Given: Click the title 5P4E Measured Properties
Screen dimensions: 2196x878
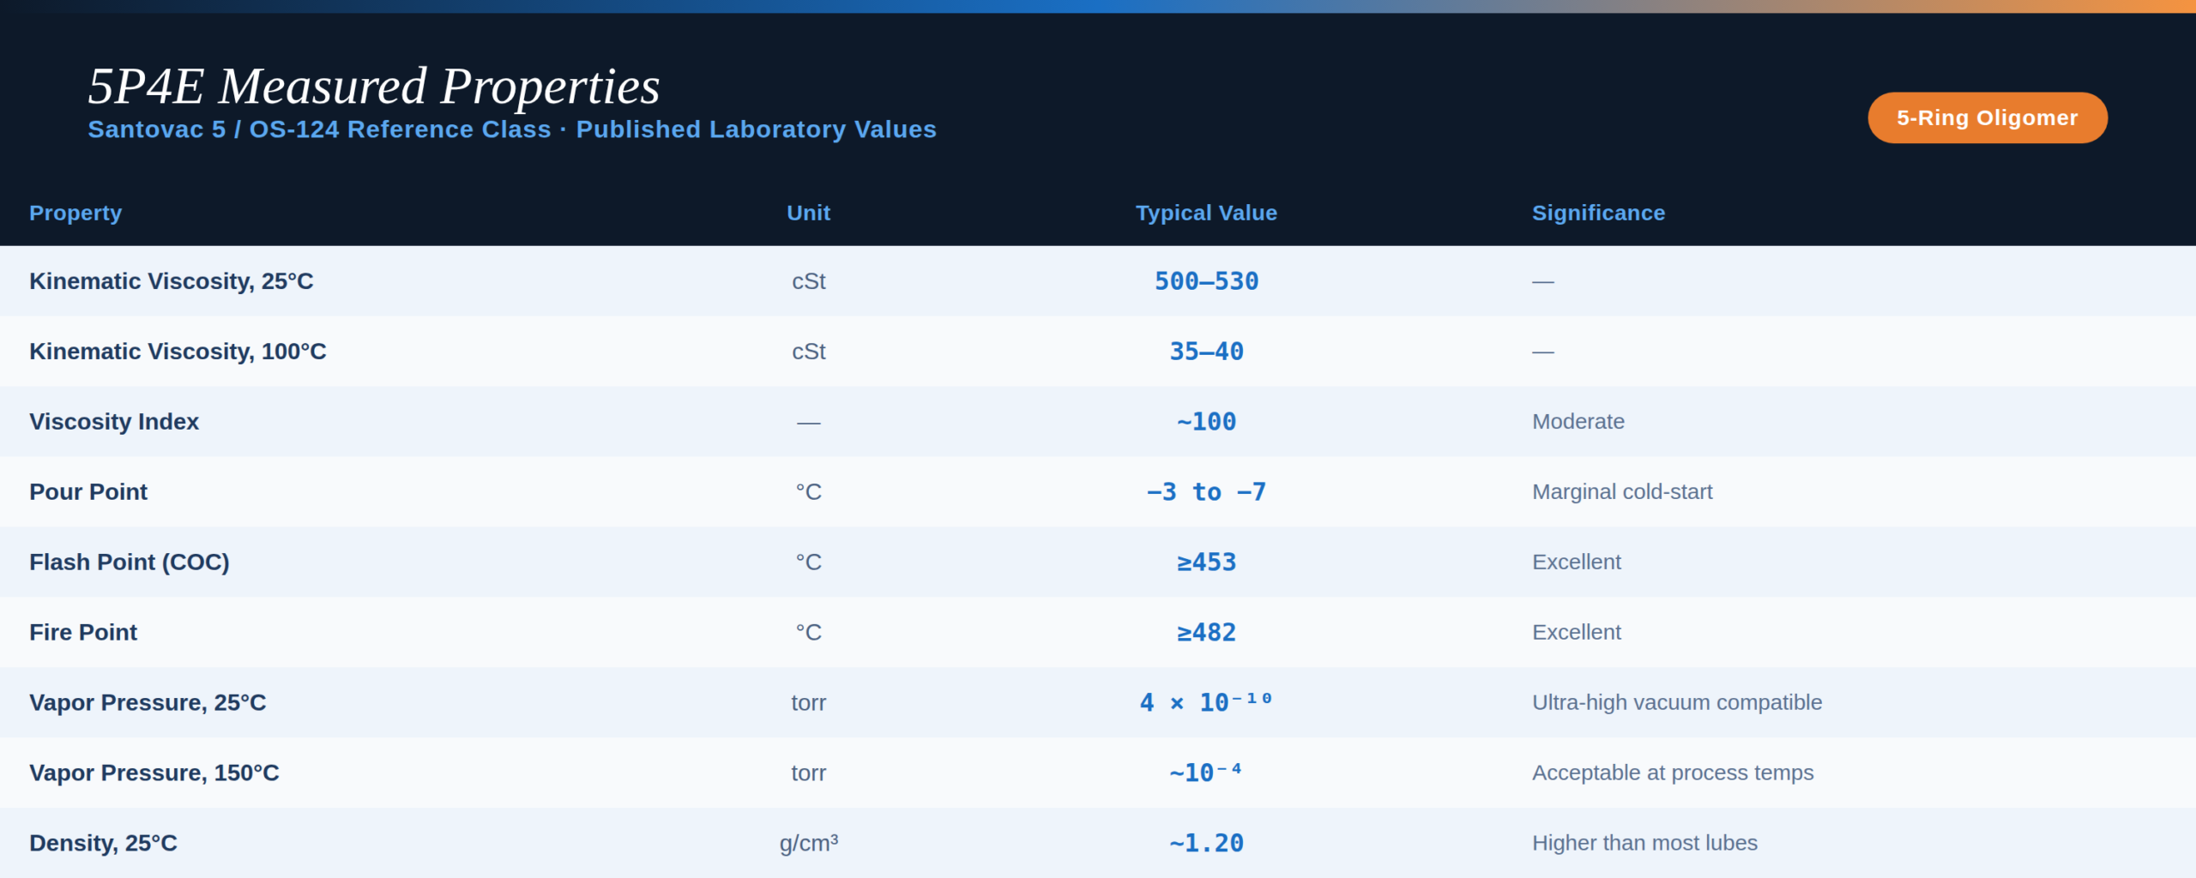Looking at the screenshot, I should pos(374,86).
